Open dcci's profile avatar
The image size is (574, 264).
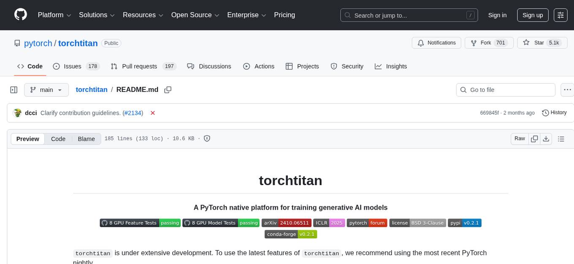click(x=18, y=113)
